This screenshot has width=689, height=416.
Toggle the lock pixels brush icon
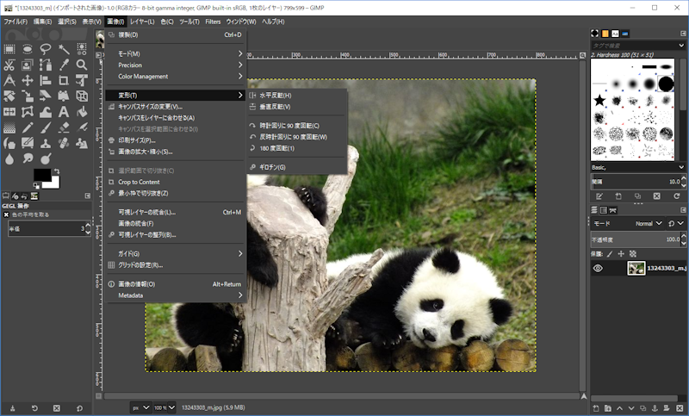pos(610,254)
